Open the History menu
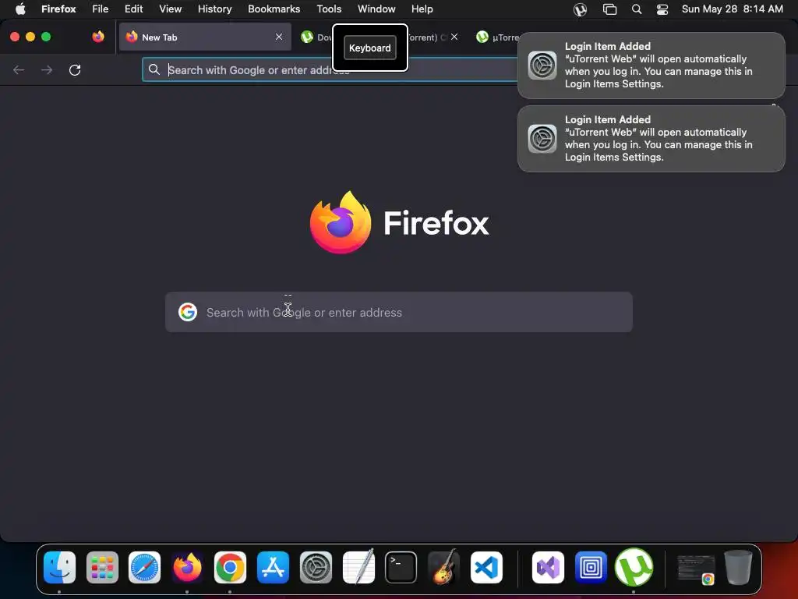 (214, 9)
